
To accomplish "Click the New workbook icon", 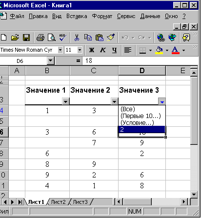I will coord(3,38).
